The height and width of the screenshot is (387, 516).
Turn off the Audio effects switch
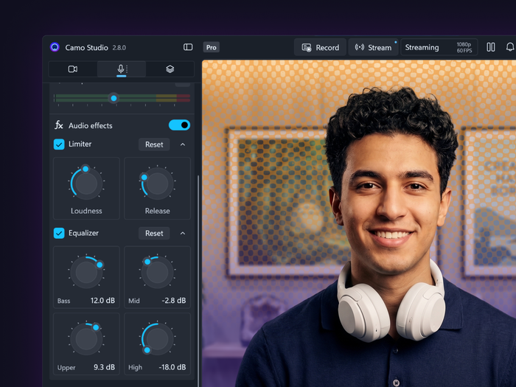click(x=179, y=125)
